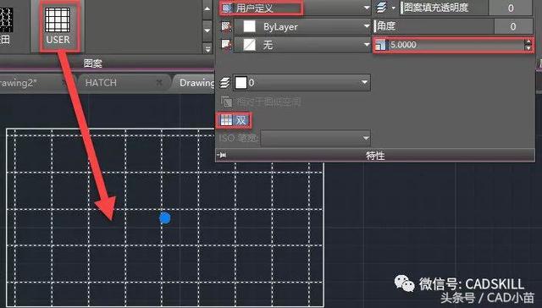Select the USER hatch pattern swatch
The height and width of the screenshot is (308, 542).
58,26
